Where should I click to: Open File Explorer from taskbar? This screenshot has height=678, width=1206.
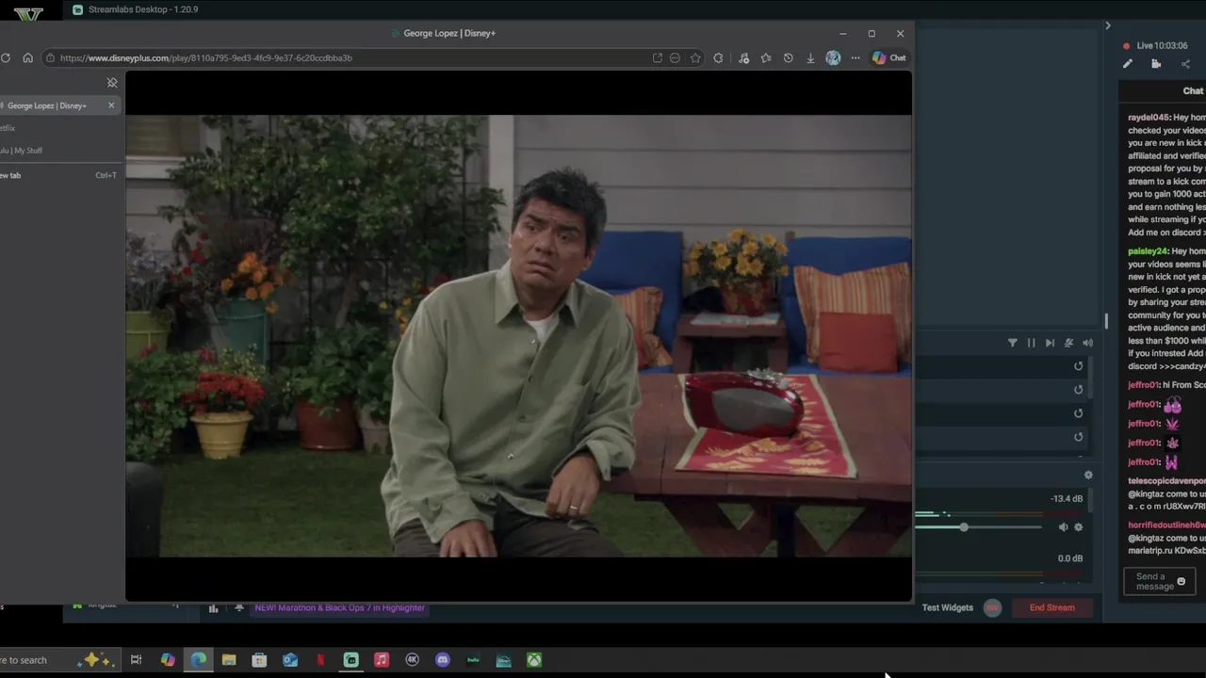point(229,660)
